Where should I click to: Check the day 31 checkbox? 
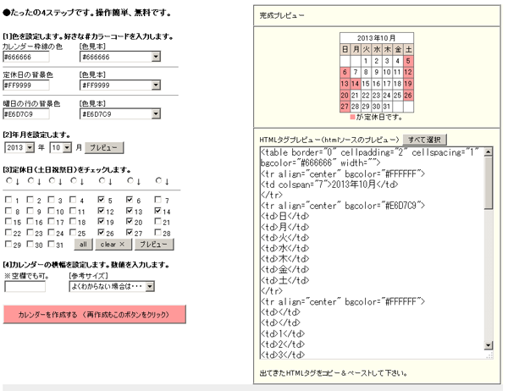coord(51,244)
